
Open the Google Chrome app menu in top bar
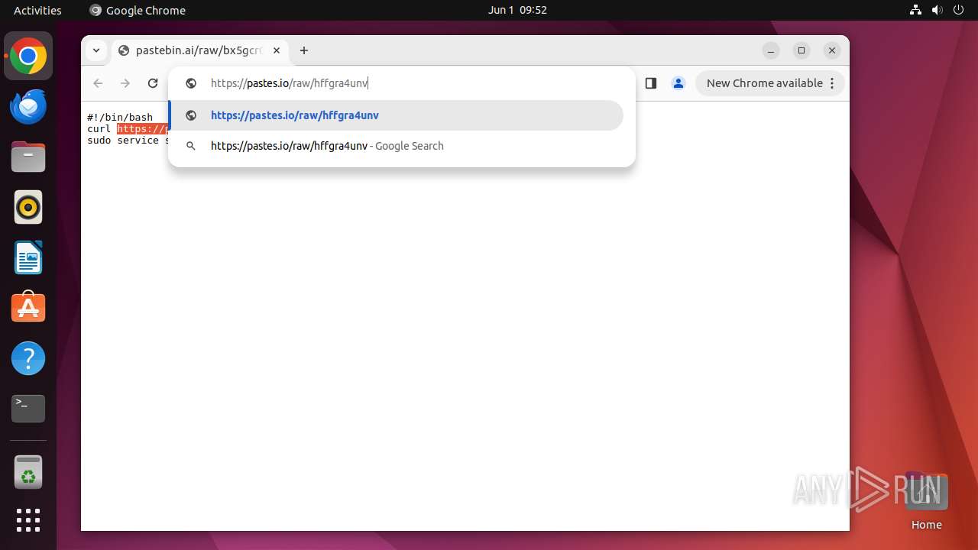point(138,10)
